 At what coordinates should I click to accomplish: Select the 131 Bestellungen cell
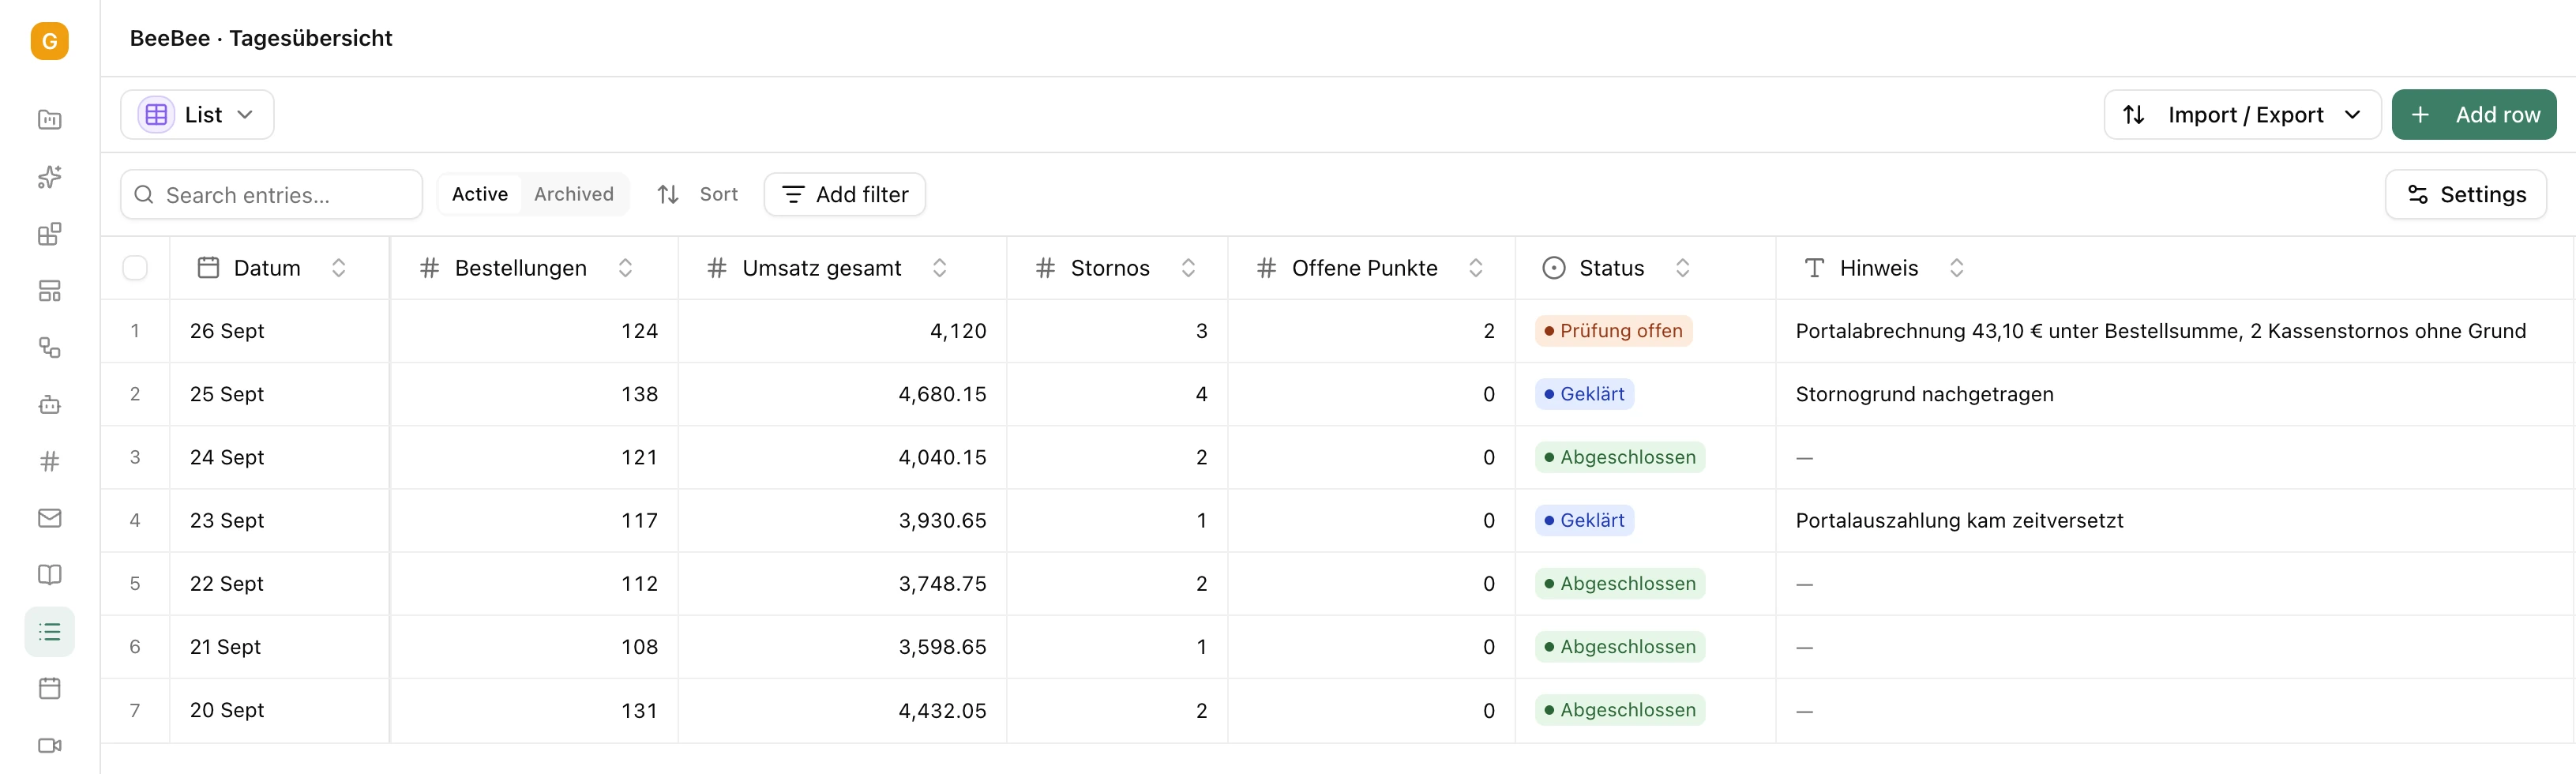pos(534,710)
